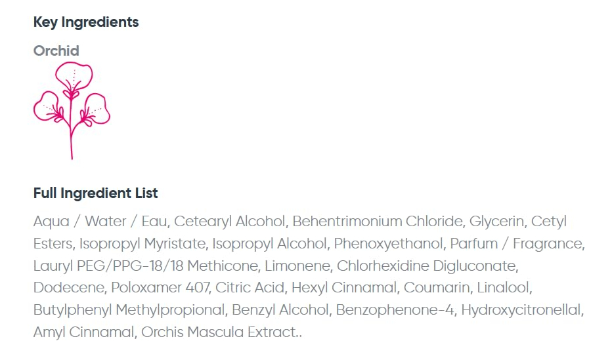The width and height of the screenshot is (612, 356).
Task: Click the Cetearyl Alcohol ingredient text
Action: tap(230, 222)
